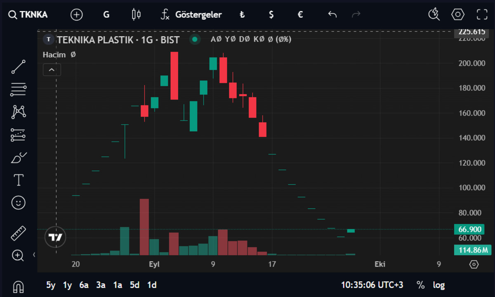Set the date range to 1y
The width and height of the screenshot is (495, 297).
pyautogui.click(x=67, y=285)
